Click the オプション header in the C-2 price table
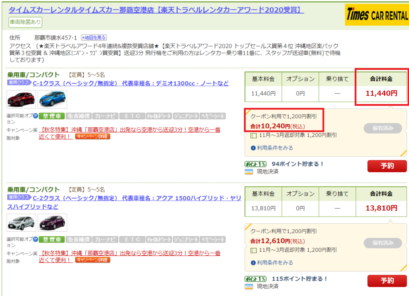This screenshot has height=296, width=409. [300, 193]
